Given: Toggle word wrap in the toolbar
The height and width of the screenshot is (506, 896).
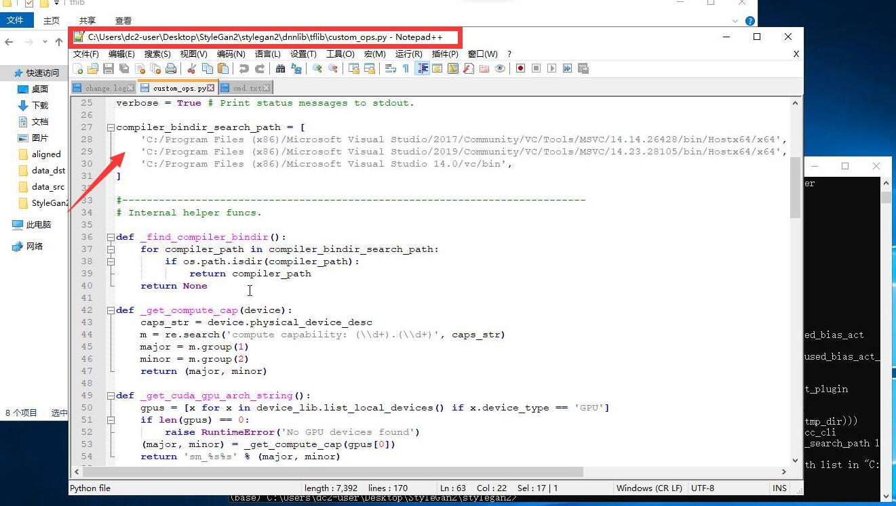Looking at the screenshot, I should coord(390,68).
